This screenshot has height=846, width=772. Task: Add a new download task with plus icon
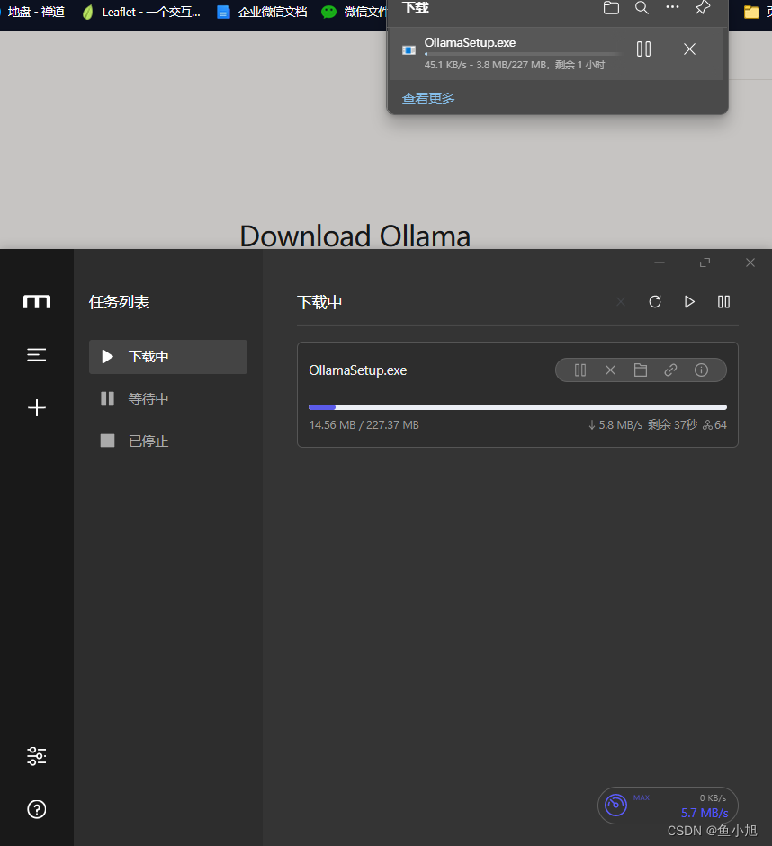tap(37, 407)
